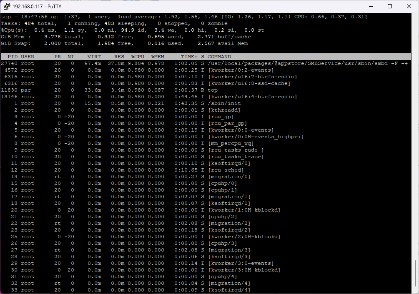Click the load average 1.92 value

[x=172, y=17]
